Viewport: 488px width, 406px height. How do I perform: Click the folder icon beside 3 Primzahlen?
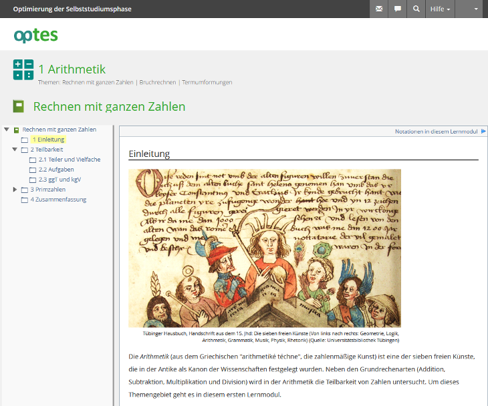(x=25, y=190)
